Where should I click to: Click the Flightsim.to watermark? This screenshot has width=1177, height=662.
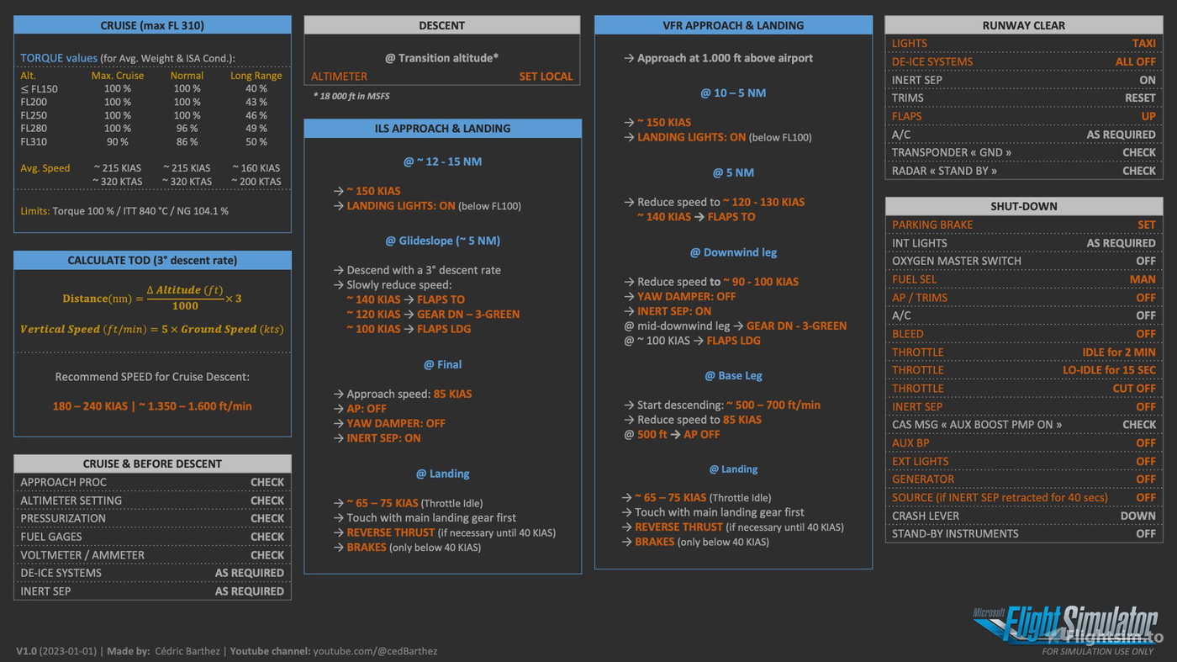point(1114,637)
